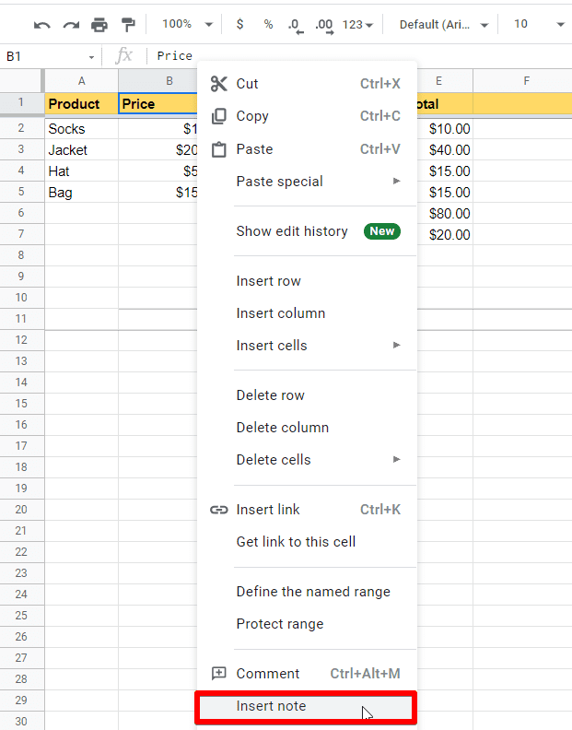The image size is (572, 730).
Task: Choose Delete row from context menu
Action: [307, 394]
